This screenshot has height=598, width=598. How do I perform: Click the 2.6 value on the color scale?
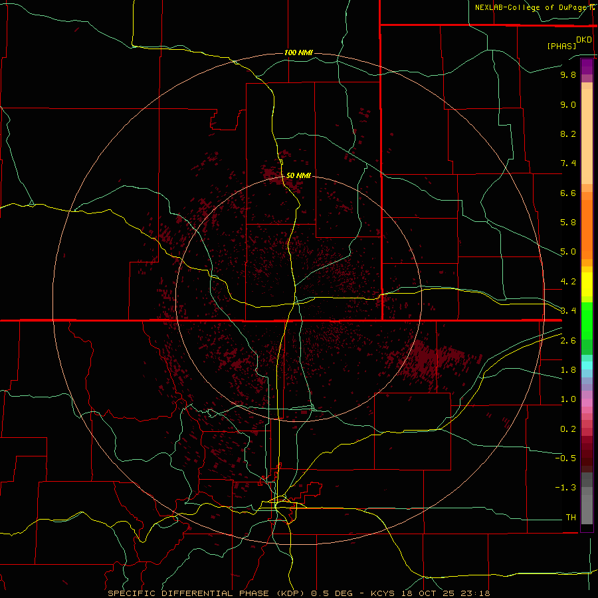coord(568,341)
